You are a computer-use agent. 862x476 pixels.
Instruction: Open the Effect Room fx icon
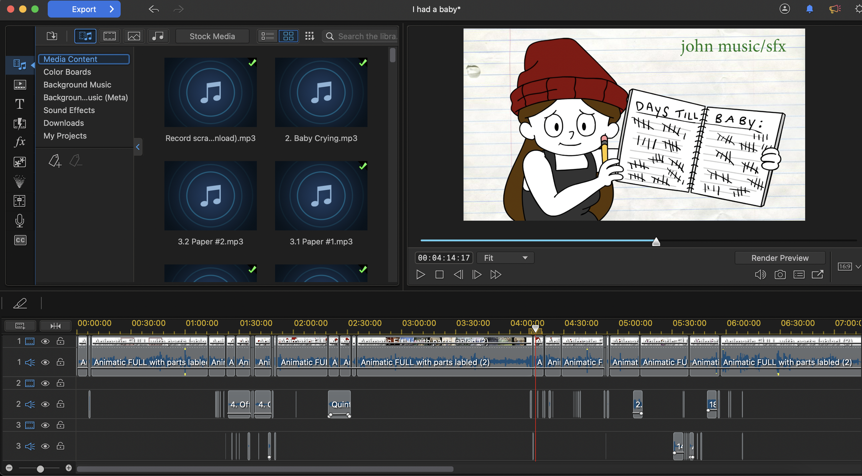click(x=20, y=142)
